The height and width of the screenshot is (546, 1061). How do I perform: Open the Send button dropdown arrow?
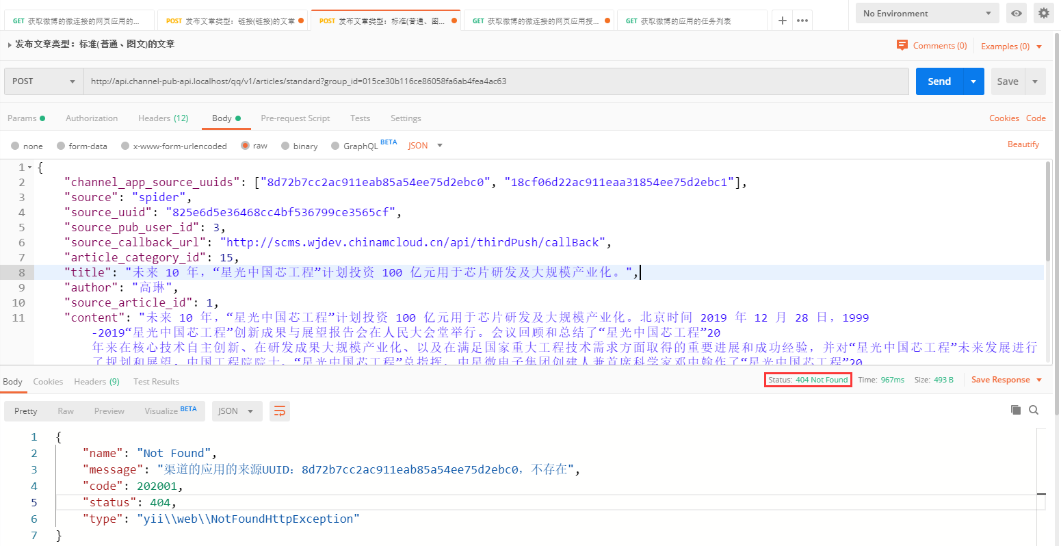tap(973, 81)
